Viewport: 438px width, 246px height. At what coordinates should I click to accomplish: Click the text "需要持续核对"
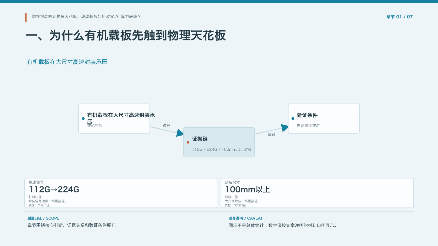coord(308,126)
